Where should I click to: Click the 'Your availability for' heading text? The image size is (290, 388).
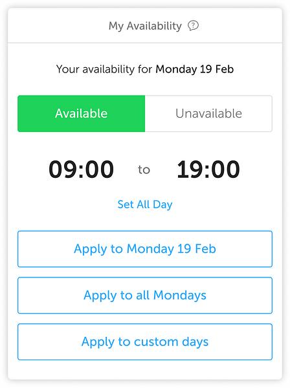pos(104,69)
